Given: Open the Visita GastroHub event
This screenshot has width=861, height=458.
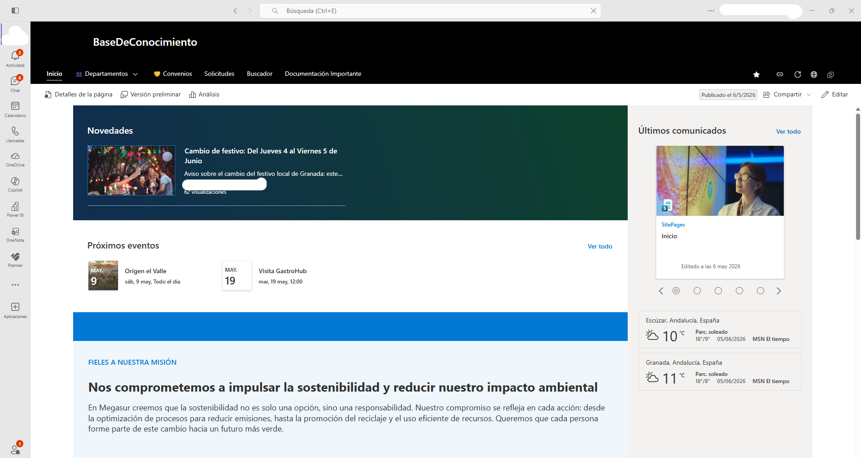Looking at the screenshot, I should tap(283, 271).
